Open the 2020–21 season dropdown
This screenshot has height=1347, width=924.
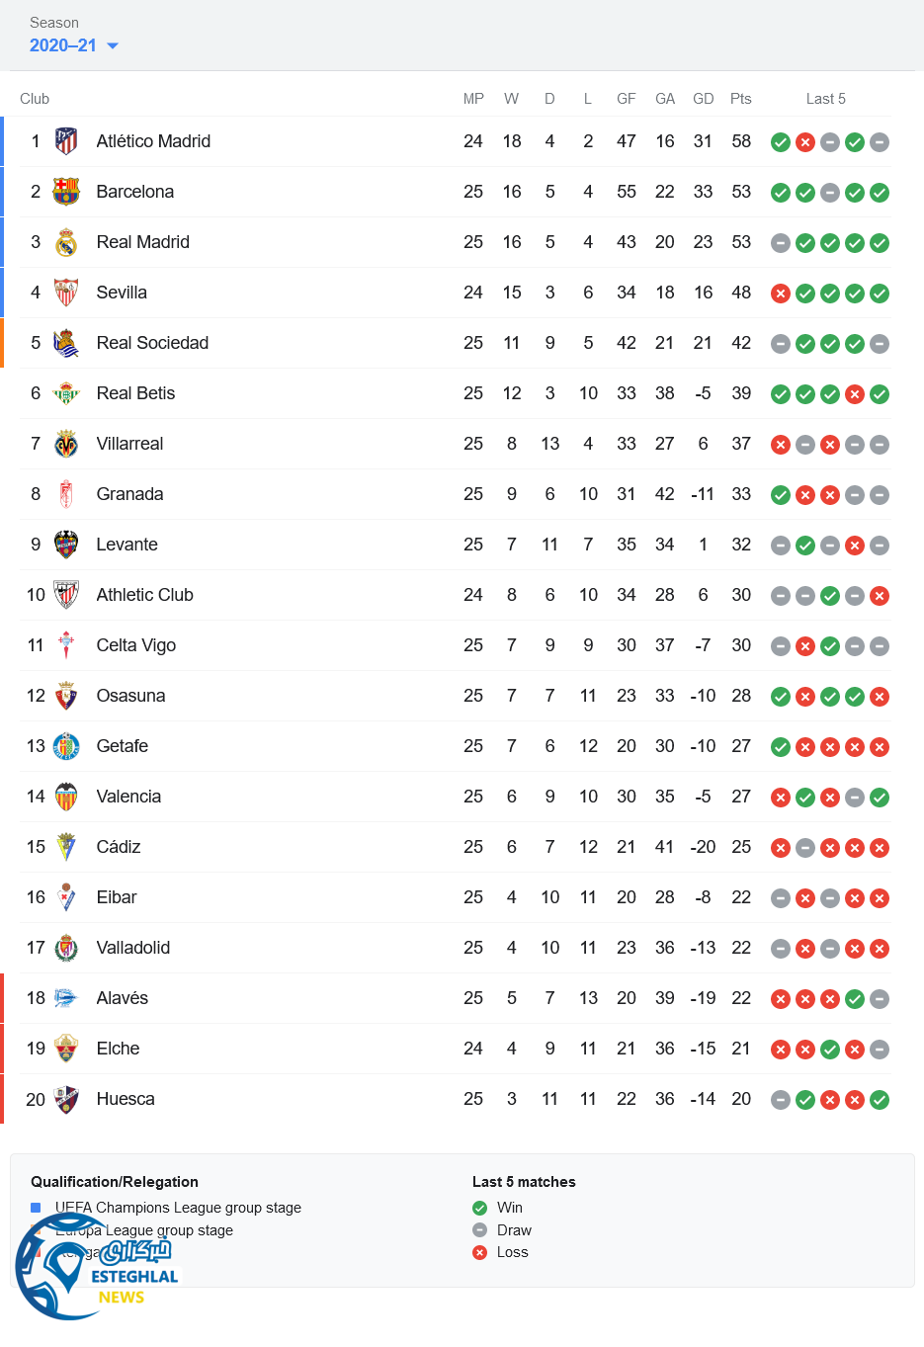click(x=74, y=45)
